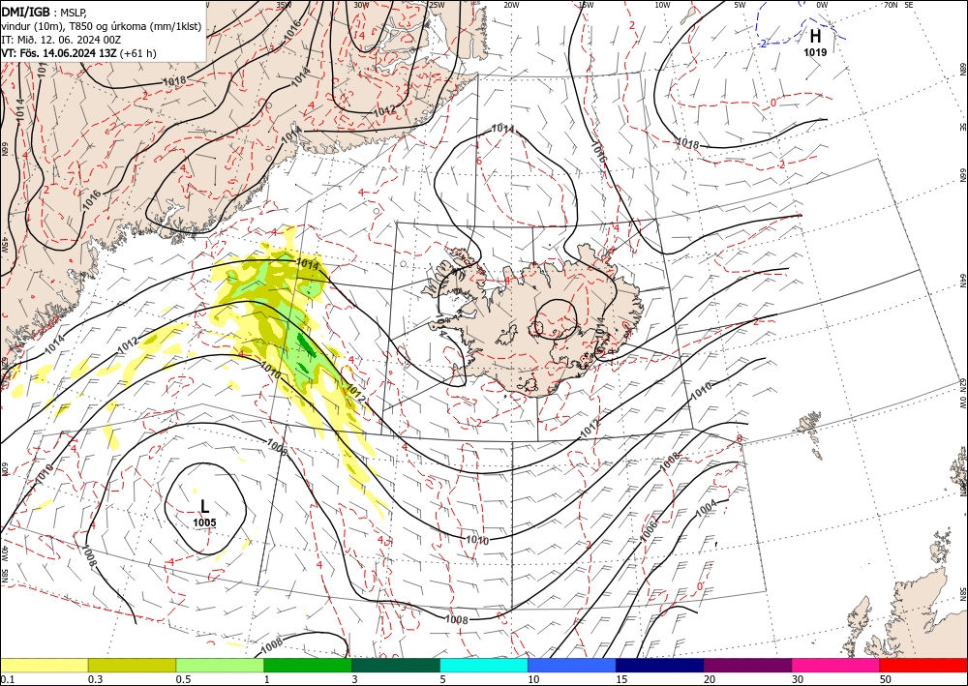Pick the red 50+ legend swatch
Image resolution: width=968 pixels, height=686 pixels.
pos(923,665)
